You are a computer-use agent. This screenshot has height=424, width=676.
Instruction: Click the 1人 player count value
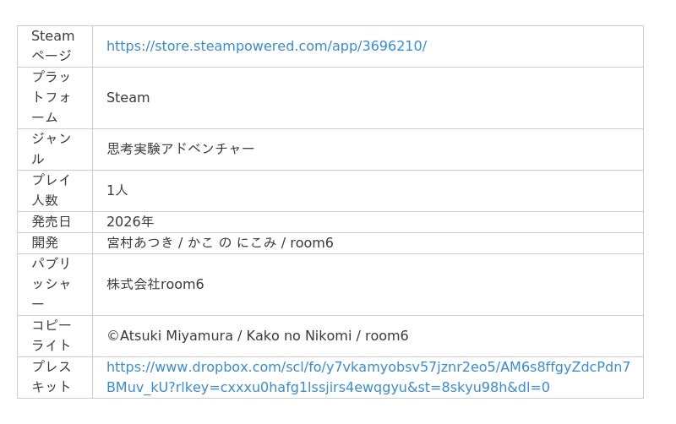pos(117,190)
